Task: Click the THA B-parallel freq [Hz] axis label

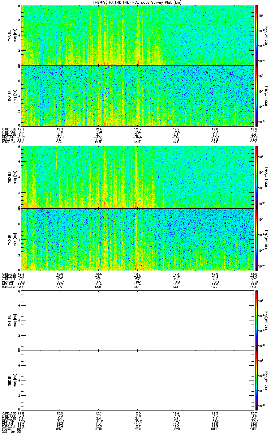Action: point(16,95)
